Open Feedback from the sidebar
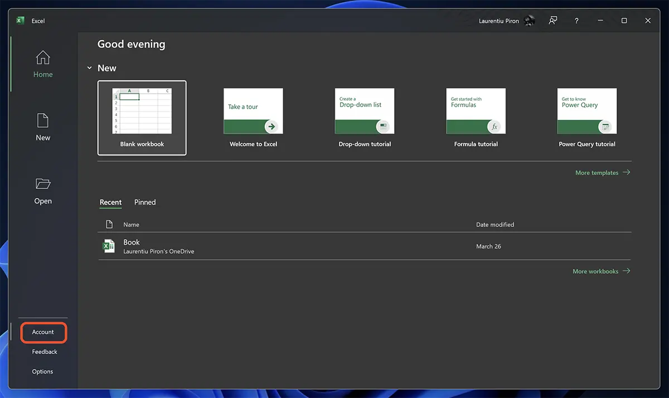 (45, 352)
